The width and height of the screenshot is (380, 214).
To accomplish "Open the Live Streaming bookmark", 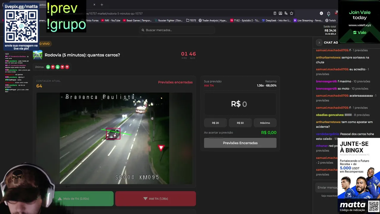I will point(308,21).
